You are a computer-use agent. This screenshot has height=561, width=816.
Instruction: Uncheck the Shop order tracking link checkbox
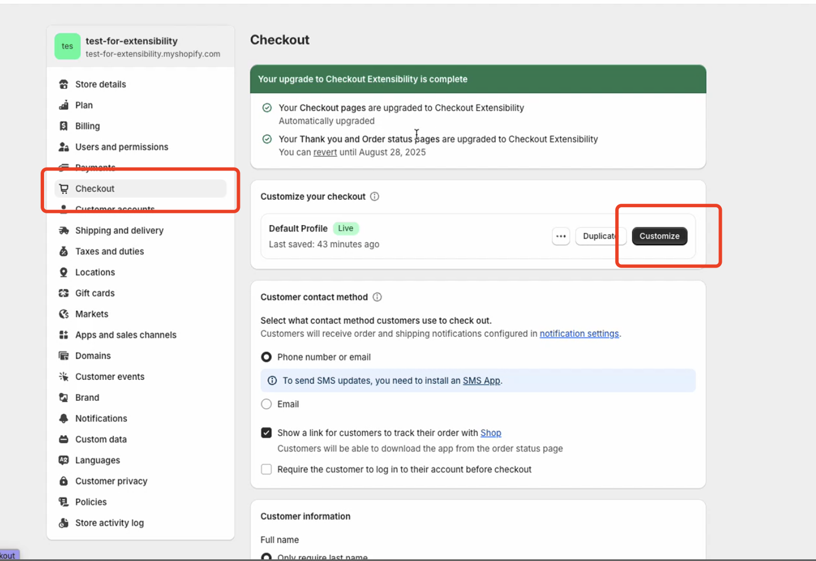(x=266, y=432)
